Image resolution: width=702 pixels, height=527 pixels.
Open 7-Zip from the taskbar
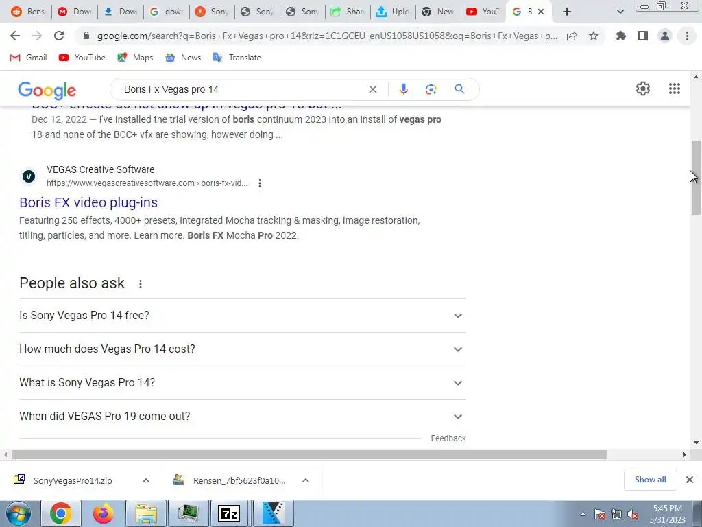tap(229, 513)
